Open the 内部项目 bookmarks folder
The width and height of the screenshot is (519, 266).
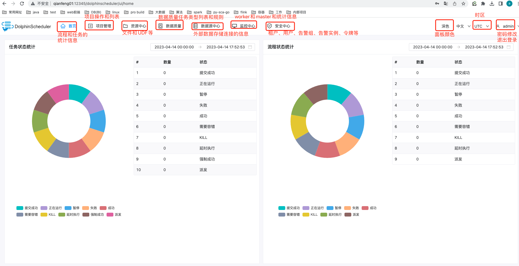tap(296, 12)
